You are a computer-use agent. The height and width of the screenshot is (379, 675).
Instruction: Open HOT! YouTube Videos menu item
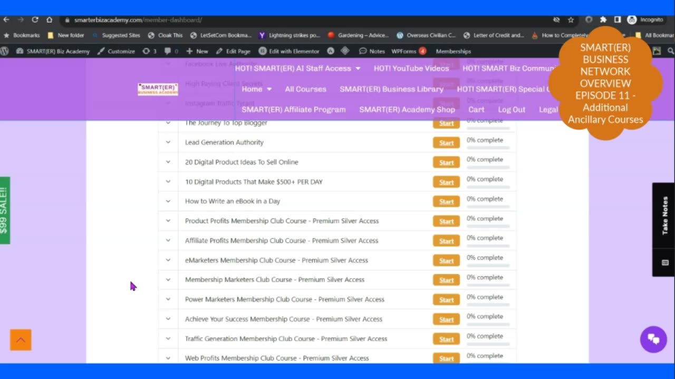tap(411, 68)
